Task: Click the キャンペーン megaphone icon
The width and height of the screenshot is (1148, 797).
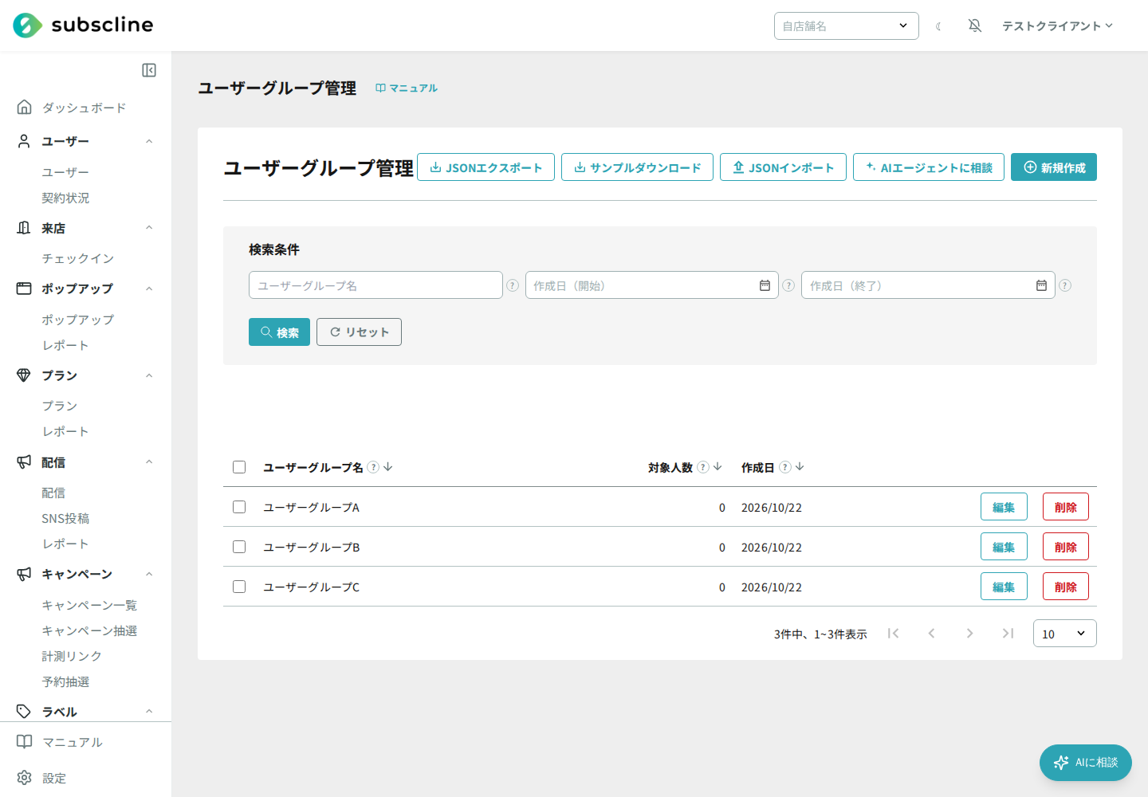Action: pos(24,574)
